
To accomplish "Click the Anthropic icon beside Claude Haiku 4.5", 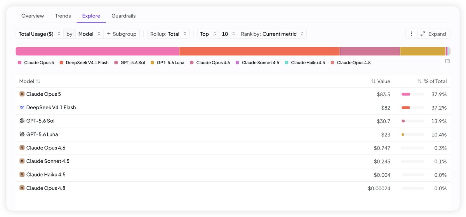I will pyautogui.click(x=22, y=174).
